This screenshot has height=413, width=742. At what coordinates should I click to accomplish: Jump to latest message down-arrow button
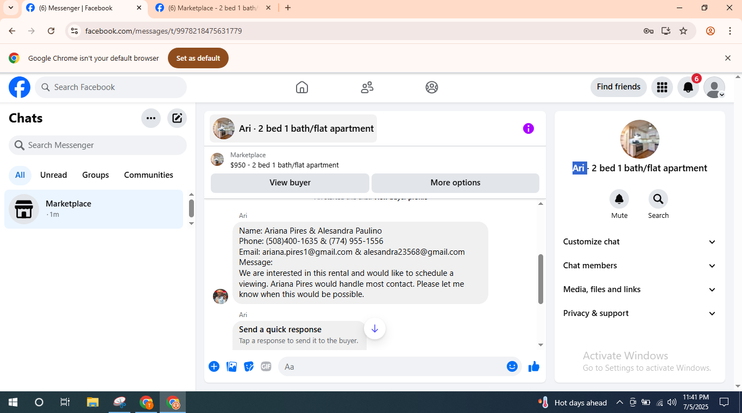click(375, 328)
